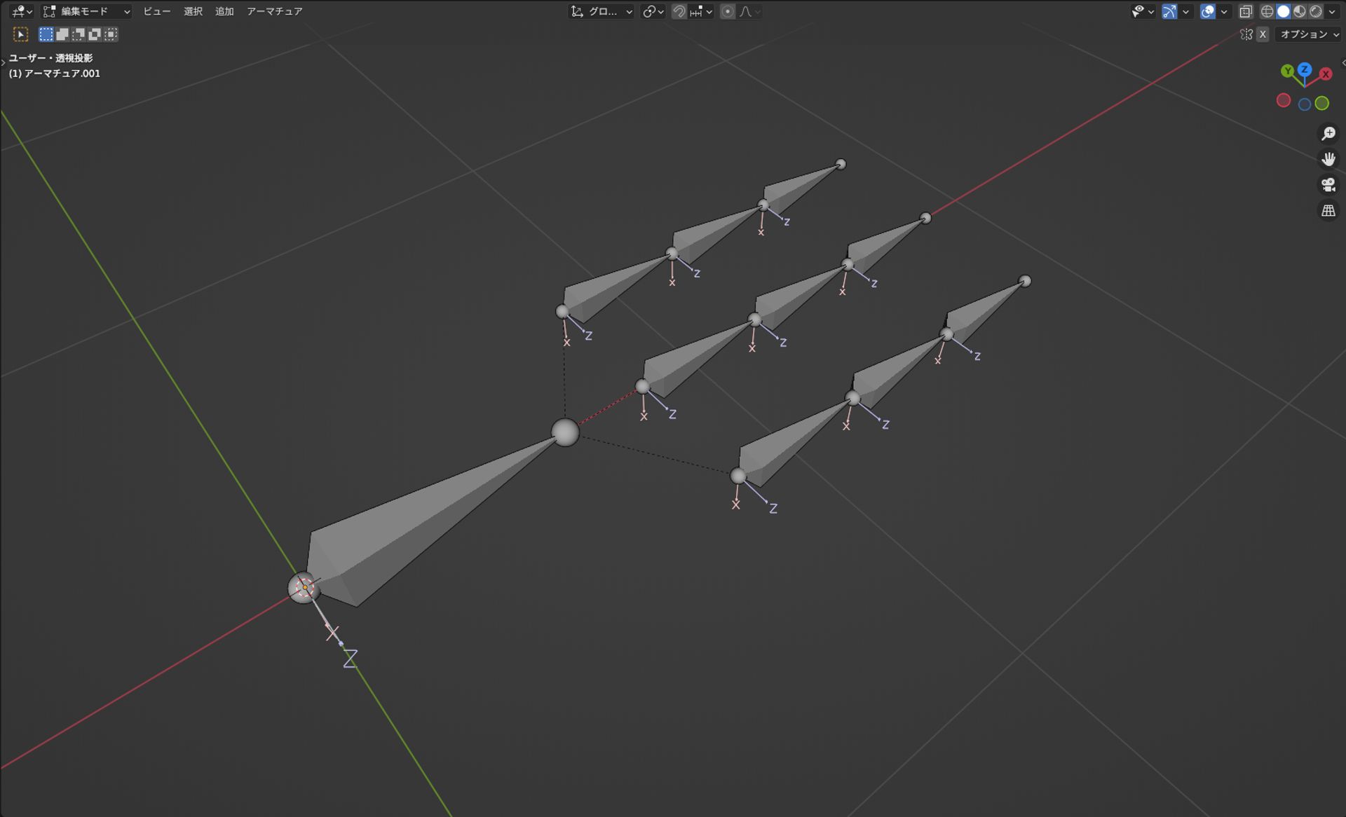Viewport: 1346px width, 817px height.
Task: Switch viewport shading to wireframe
Action: (1267, 11)
